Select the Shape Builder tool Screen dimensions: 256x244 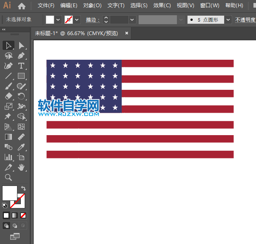(21, 116)
